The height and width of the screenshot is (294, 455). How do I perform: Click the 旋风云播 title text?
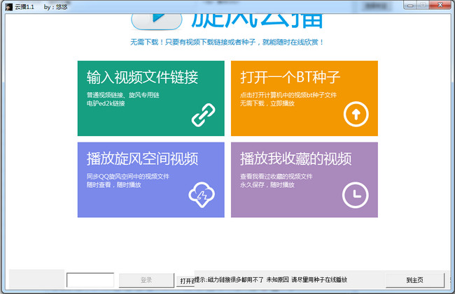pos(257,21)
